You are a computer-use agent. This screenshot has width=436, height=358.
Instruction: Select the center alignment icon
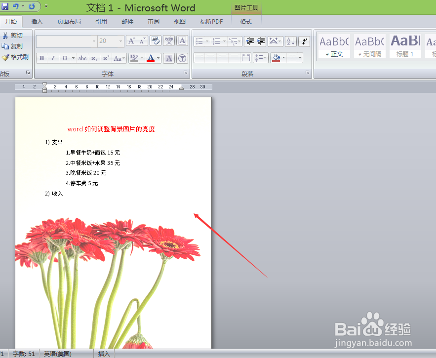point(211,58)
